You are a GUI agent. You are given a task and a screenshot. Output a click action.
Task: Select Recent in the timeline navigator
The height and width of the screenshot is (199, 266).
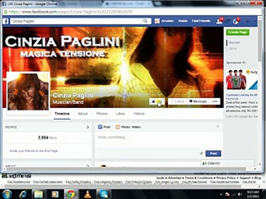tap(234, 43)
